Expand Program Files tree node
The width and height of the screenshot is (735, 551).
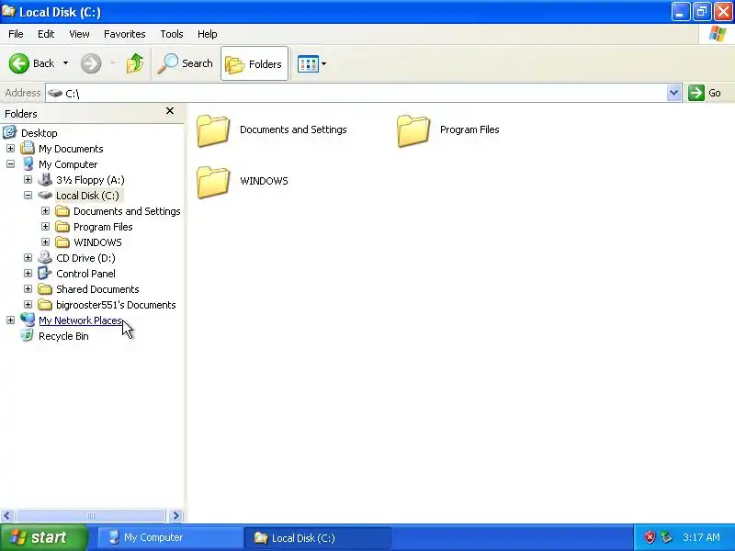pyautogui.click(x=45, y=226)
